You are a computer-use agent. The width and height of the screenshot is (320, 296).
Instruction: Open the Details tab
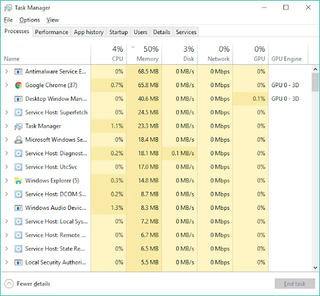(x=161, y=32)
